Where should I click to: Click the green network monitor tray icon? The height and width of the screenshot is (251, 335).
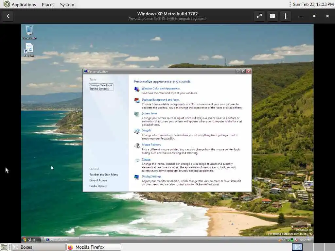[x=292, y=240]
